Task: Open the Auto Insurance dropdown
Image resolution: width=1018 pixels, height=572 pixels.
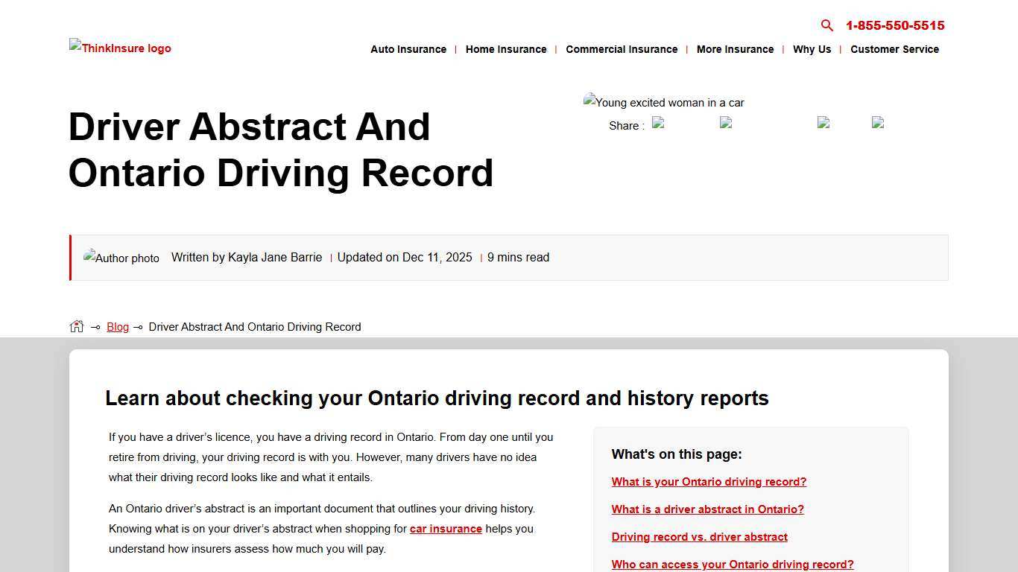Action: [408, 49]
